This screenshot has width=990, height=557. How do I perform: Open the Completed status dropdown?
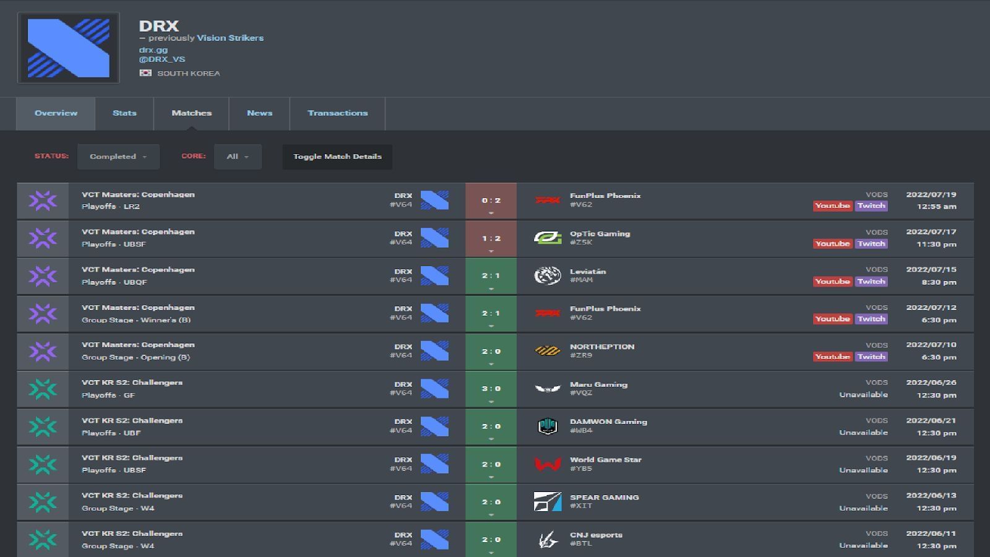(118, 157)
